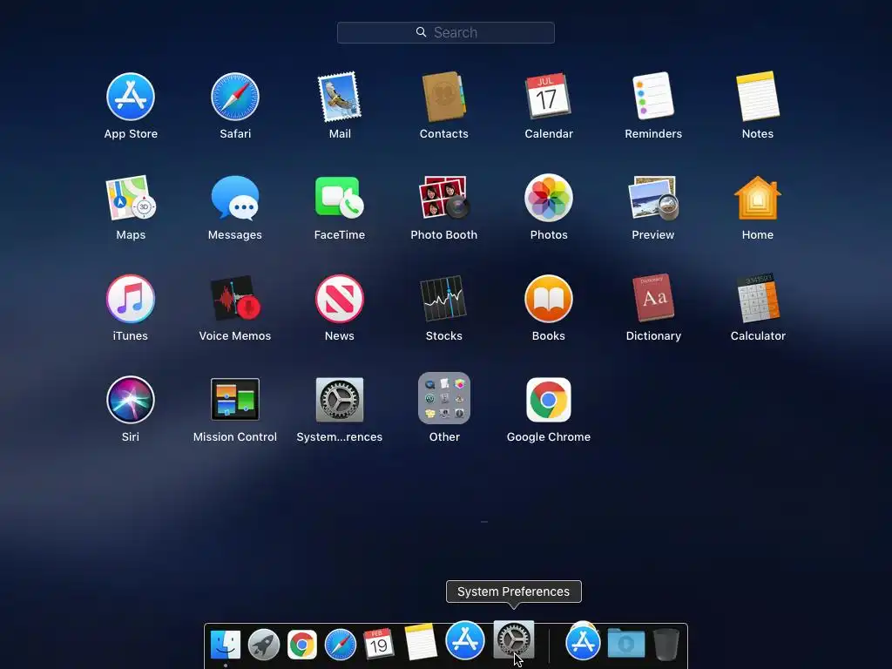The width and height of the screenshot is (892, 669).
Task: Open Finder in the Dock
Action: 226,645
